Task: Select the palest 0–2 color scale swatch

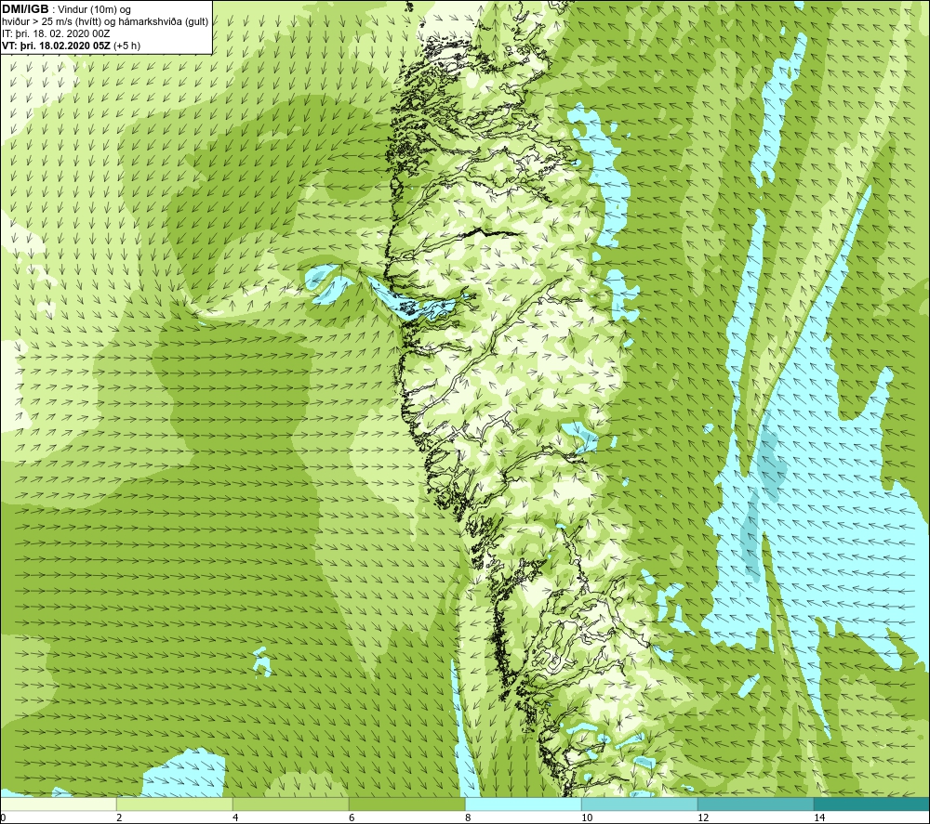Action: 58,804
